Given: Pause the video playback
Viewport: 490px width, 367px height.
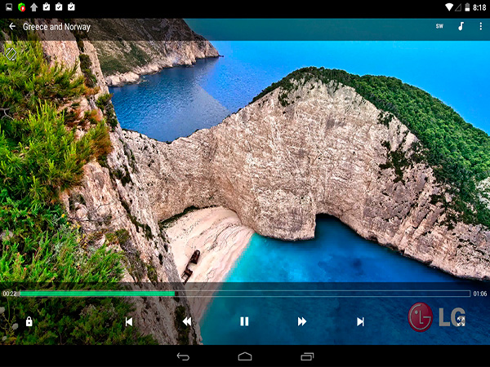Looking at the screenshot, I should coord(244,321).
